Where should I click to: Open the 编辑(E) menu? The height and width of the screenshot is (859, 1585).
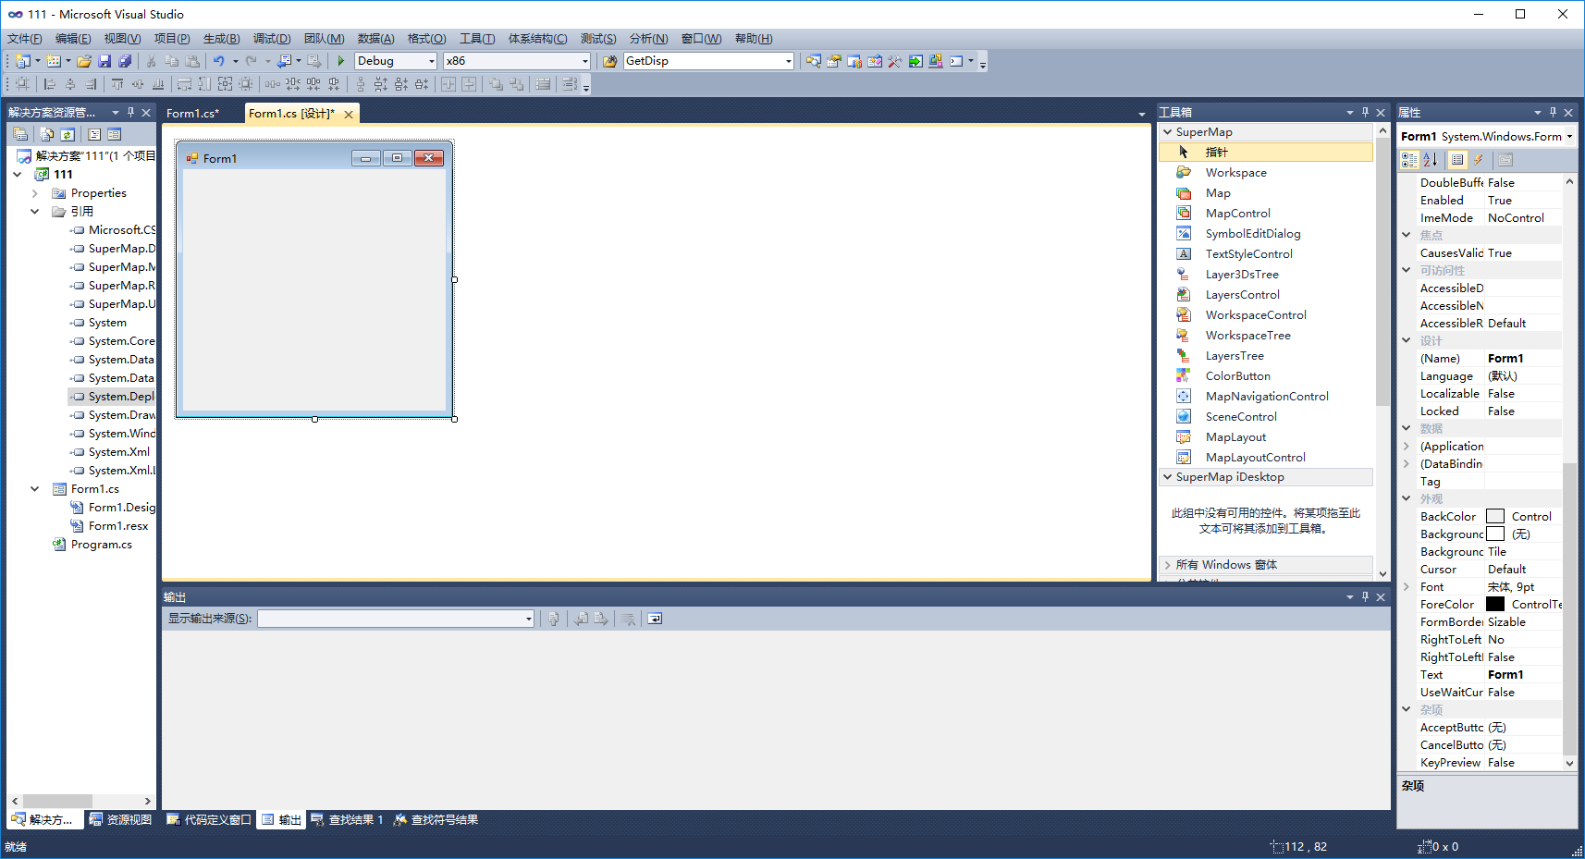click(x=73, y=39)
